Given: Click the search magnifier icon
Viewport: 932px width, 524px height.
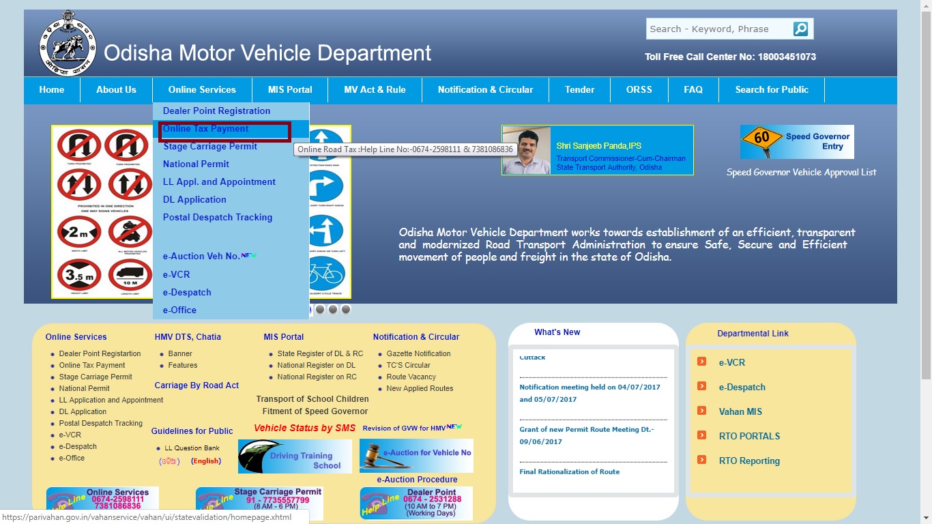Looking at the screenshot, I should point(800,29).
